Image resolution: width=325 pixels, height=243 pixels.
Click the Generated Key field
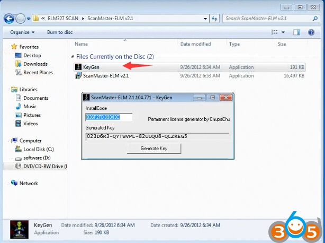coord(158,136)
